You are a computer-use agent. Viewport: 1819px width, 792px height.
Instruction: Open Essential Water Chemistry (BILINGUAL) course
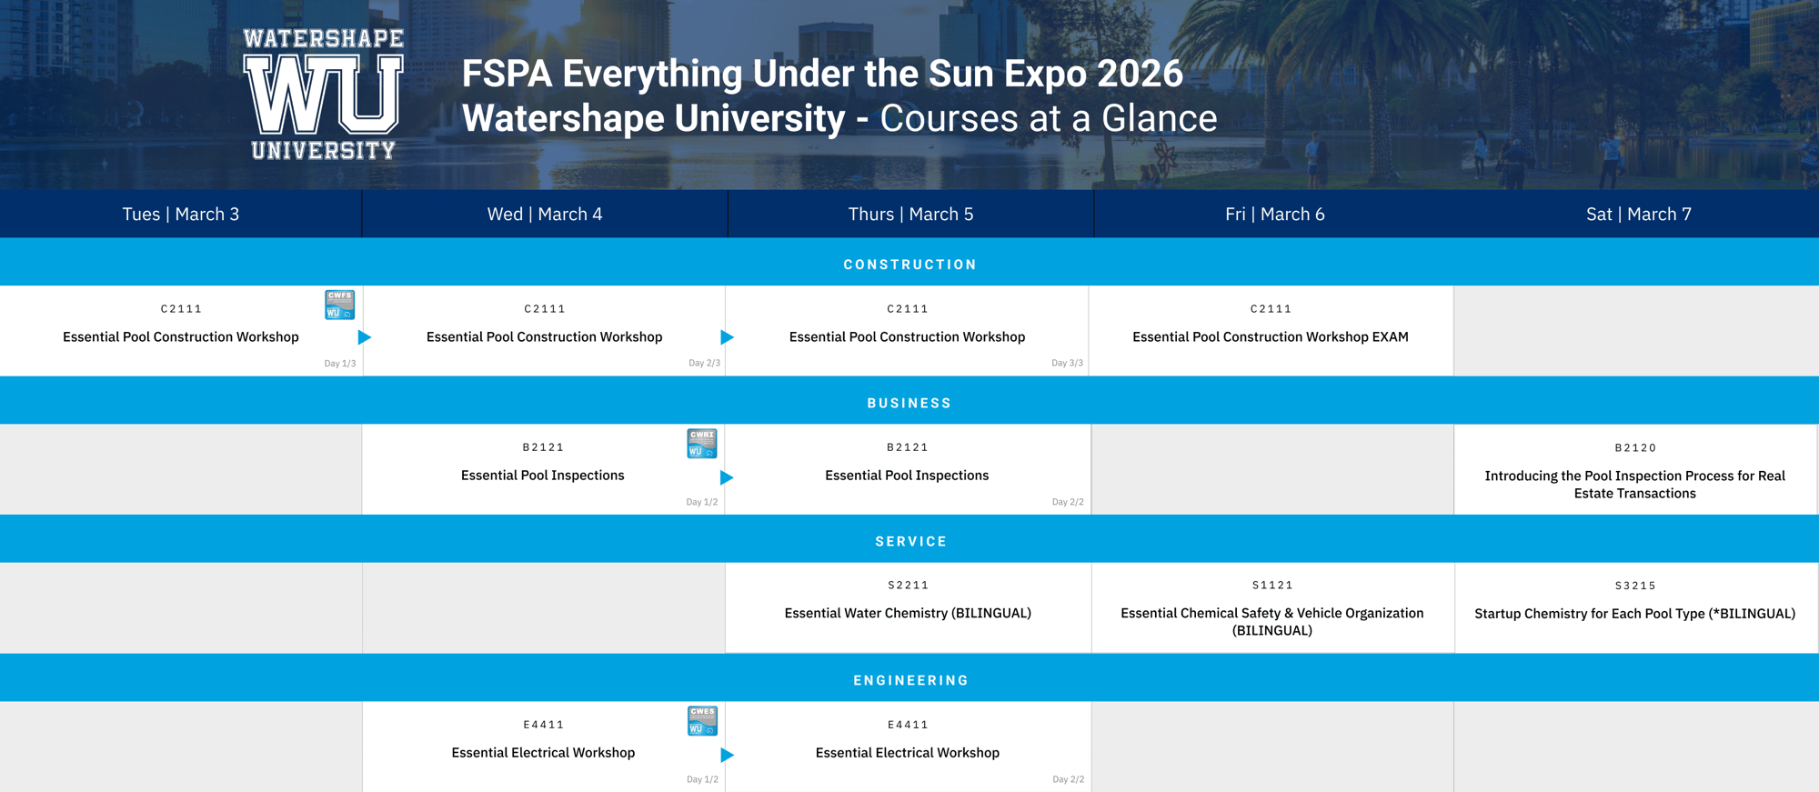pyautogui.click(x=908, y=613)
